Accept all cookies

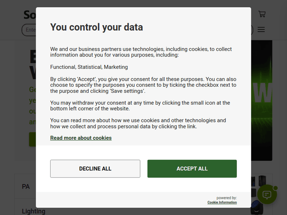pos(192,168)
